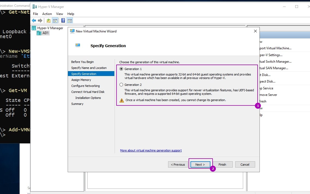Open the Action menu
Viewport: 310px width, 194px height.
click(47, 14)
